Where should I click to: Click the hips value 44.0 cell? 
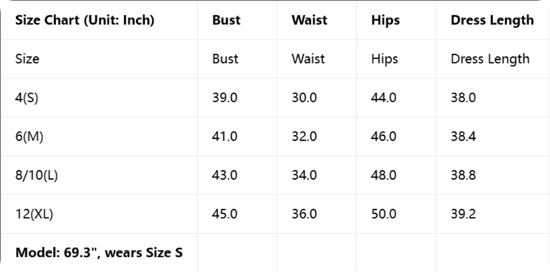pos(384,98)
